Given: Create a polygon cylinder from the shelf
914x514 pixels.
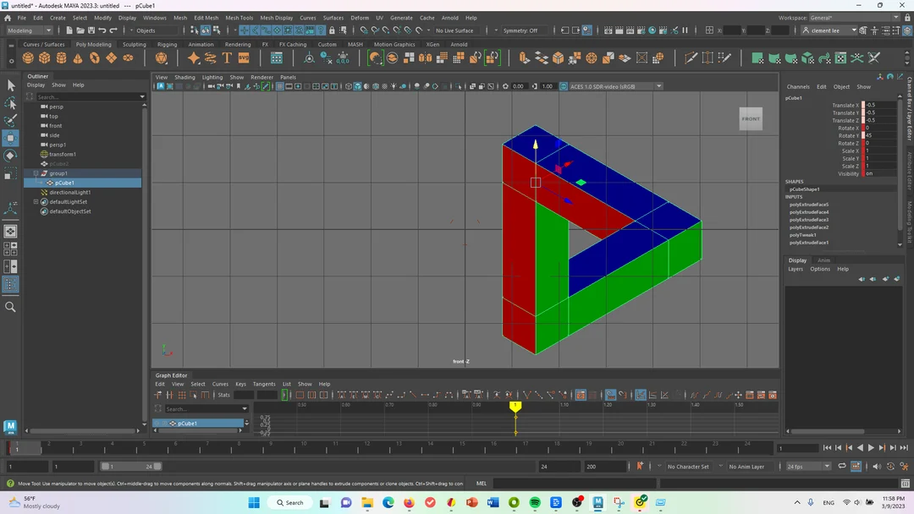Looking at the screenshot, I should pyautogui.click(x=61, y=57).
